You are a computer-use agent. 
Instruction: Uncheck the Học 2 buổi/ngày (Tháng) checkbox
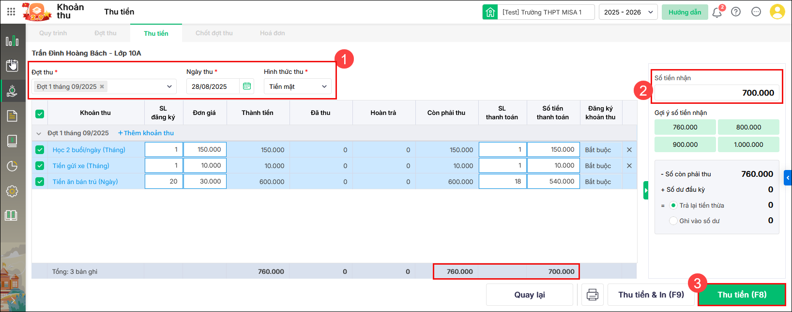pyautogui.click(x=40, y=150)
